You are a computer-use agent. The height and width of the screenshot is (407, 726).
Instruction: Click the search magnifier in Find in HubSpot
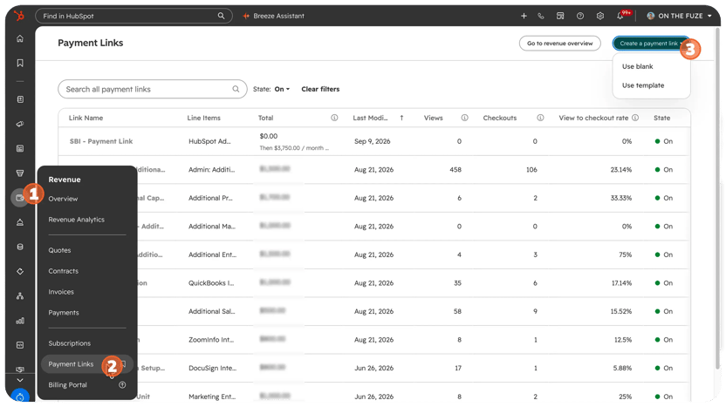221,16
